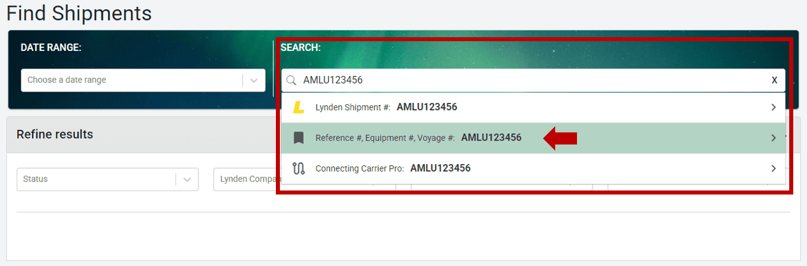The height and width of the screenshot is (266, 807).
Task: Open chevron on Reference # row
Action: (774, 138)
